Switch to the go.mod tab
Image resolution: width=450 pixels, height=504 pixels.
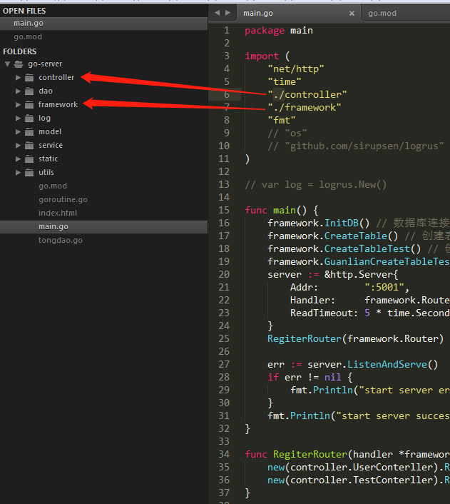pos(382,13)
